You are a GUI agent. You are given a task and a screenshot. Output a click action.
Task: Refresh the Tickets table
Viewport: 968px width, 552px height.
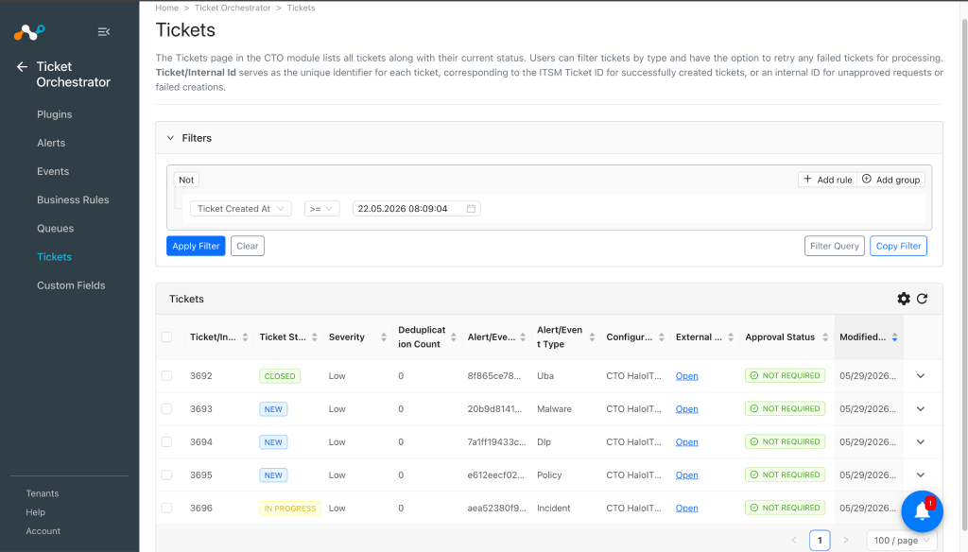pyautogui.click(x=923, y=299)
